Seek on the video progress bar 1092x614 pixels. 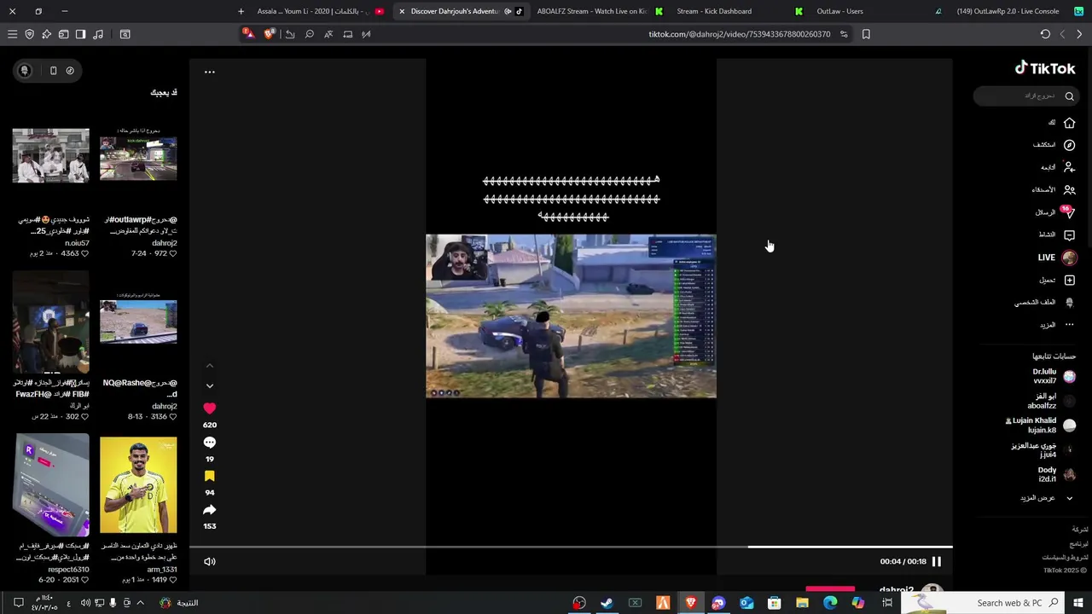tap(571, 547)
